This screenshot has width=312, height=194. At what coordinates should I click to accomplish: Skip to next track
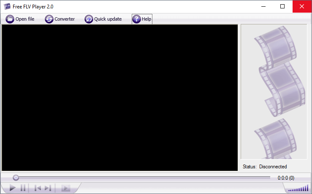[48, 188]
